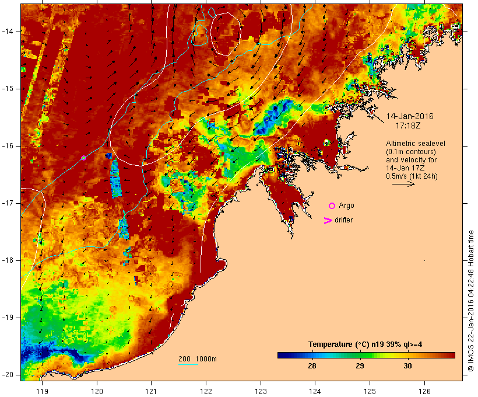Click the '-19' latitude axis label
The width and height of the screenshot is (478, 397).
click(x=8, y=318)
